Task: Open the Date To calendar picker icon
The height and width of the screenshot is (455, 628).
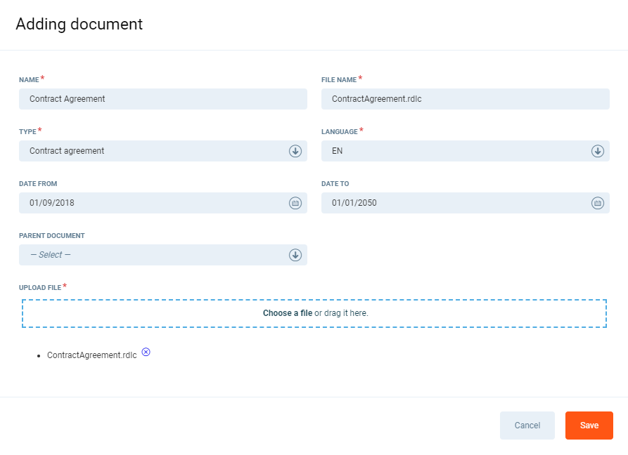Action: tap(597, 203)
